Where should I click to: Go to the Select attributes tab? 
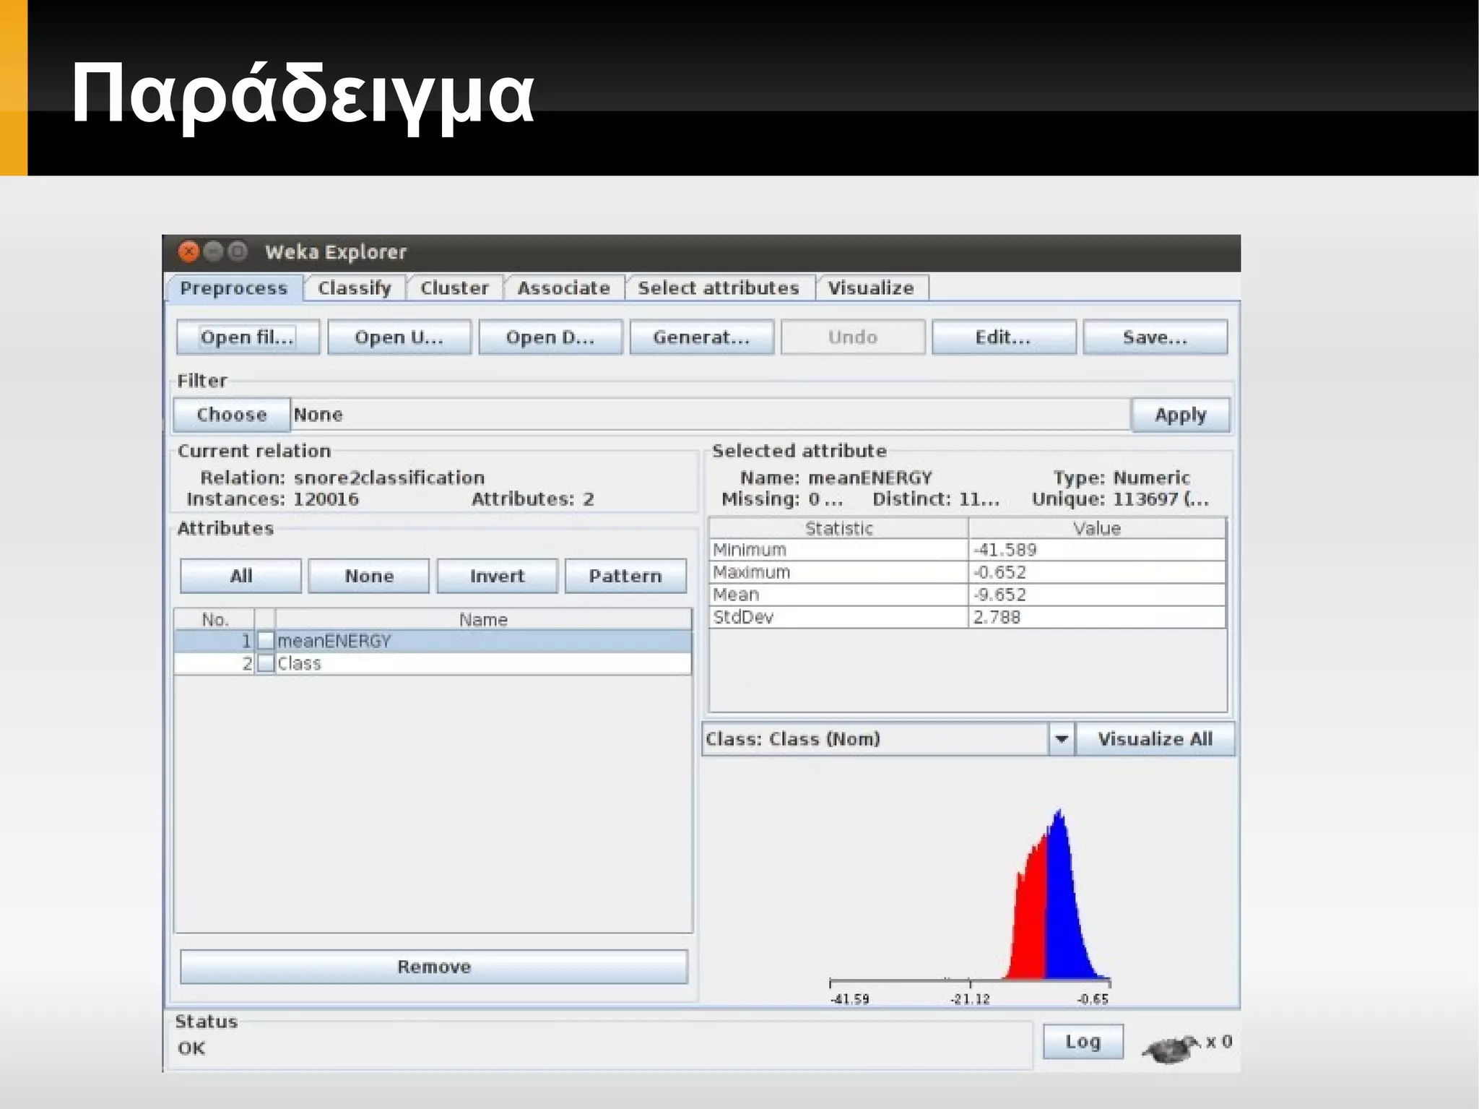point(718,288)
